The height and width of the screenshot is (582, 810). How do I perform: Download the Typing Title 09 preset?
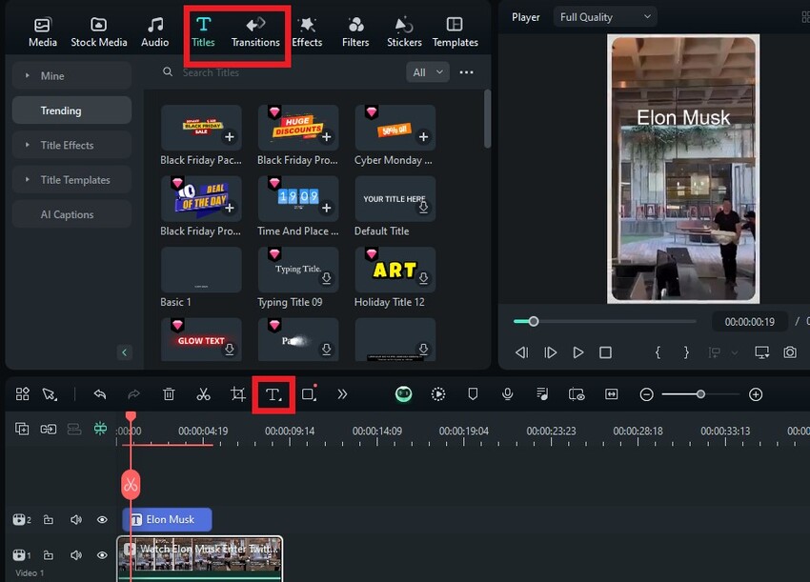click(x=327, y=278)
